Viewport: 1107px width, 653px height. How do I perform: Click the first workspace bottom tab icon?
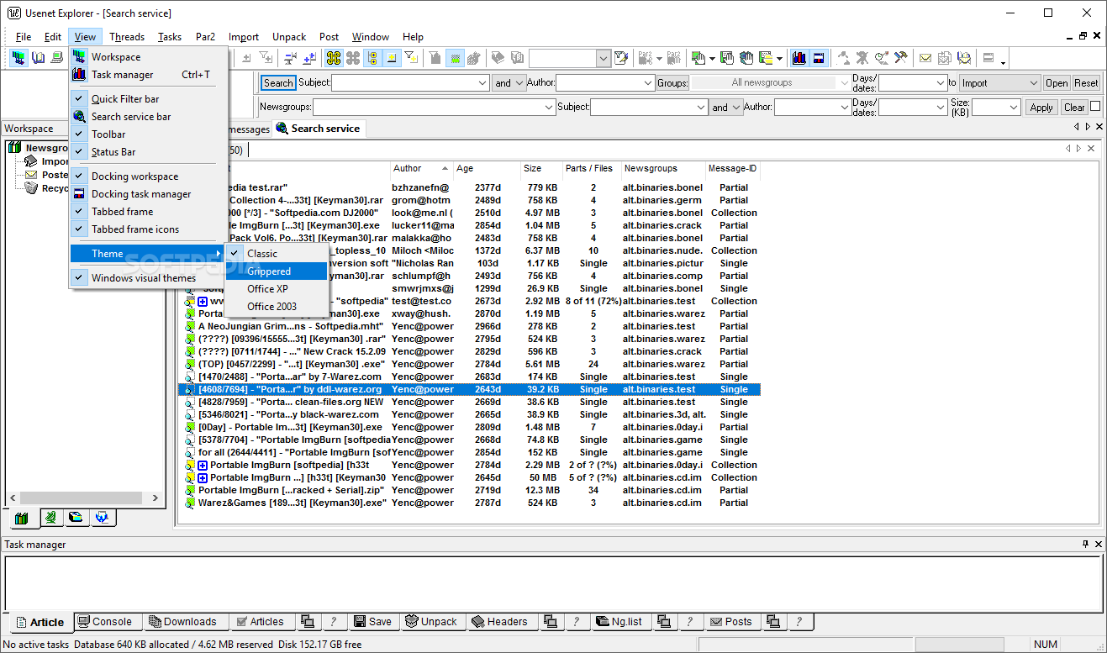(x=22, y=518)
